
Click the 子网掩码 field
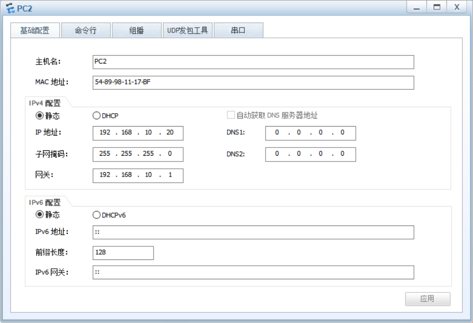pyautogui.click(x=138, y=154)
